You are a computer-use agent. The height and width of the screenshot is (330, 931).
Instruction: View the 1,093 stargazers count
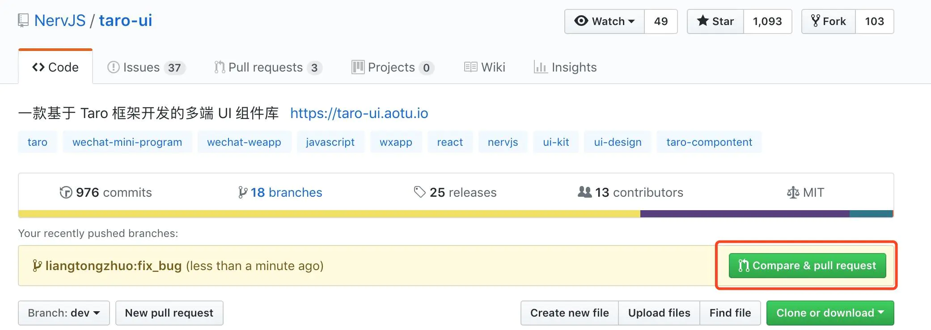767,21
